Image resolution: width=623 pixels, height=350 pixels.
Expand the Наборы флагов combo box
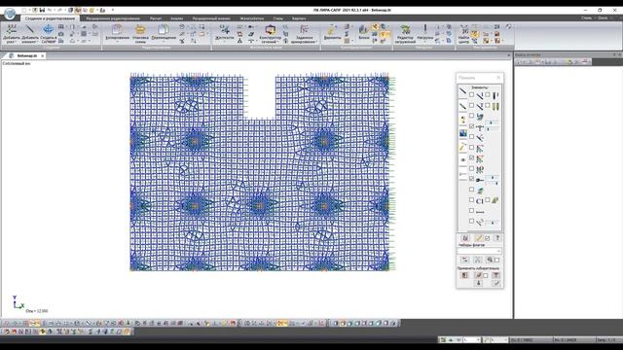point(479,251)
